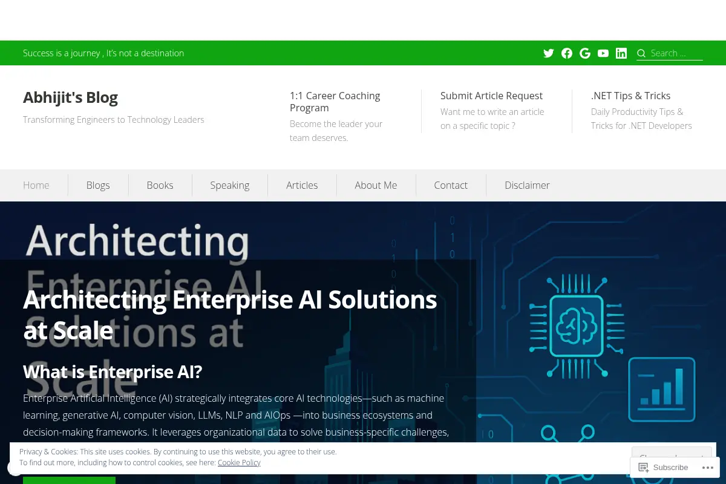Screen dimensions: 726x484
Task: Go to the Home menu item
Action: pos(36,185)
